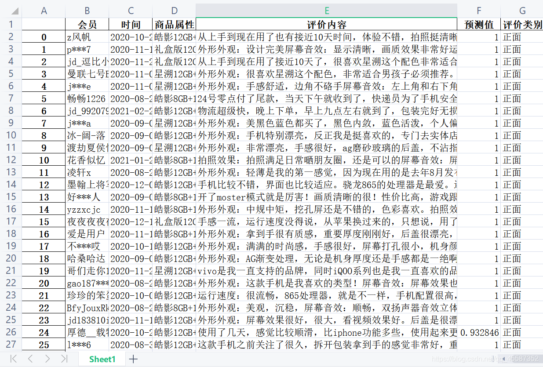Select column C header
Viewport: 543px width, 367px height.
pyautogui.click(x=131, y=11)
